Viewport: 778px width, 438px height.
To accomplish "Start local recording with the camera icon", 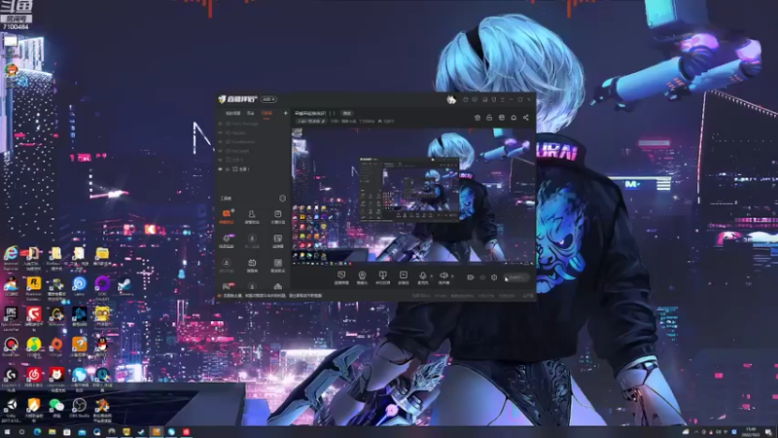I will [x=471, y=277].
